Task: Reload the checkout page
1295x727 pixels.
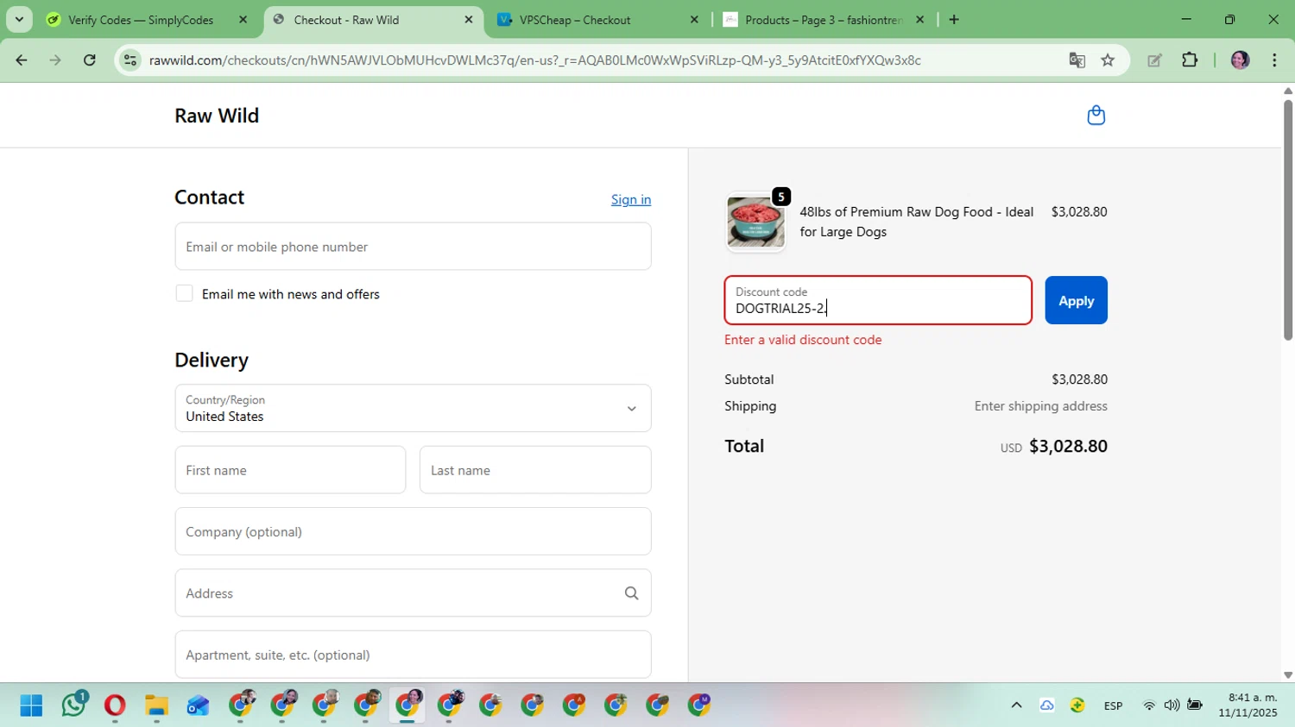Action: pos(89,60)
